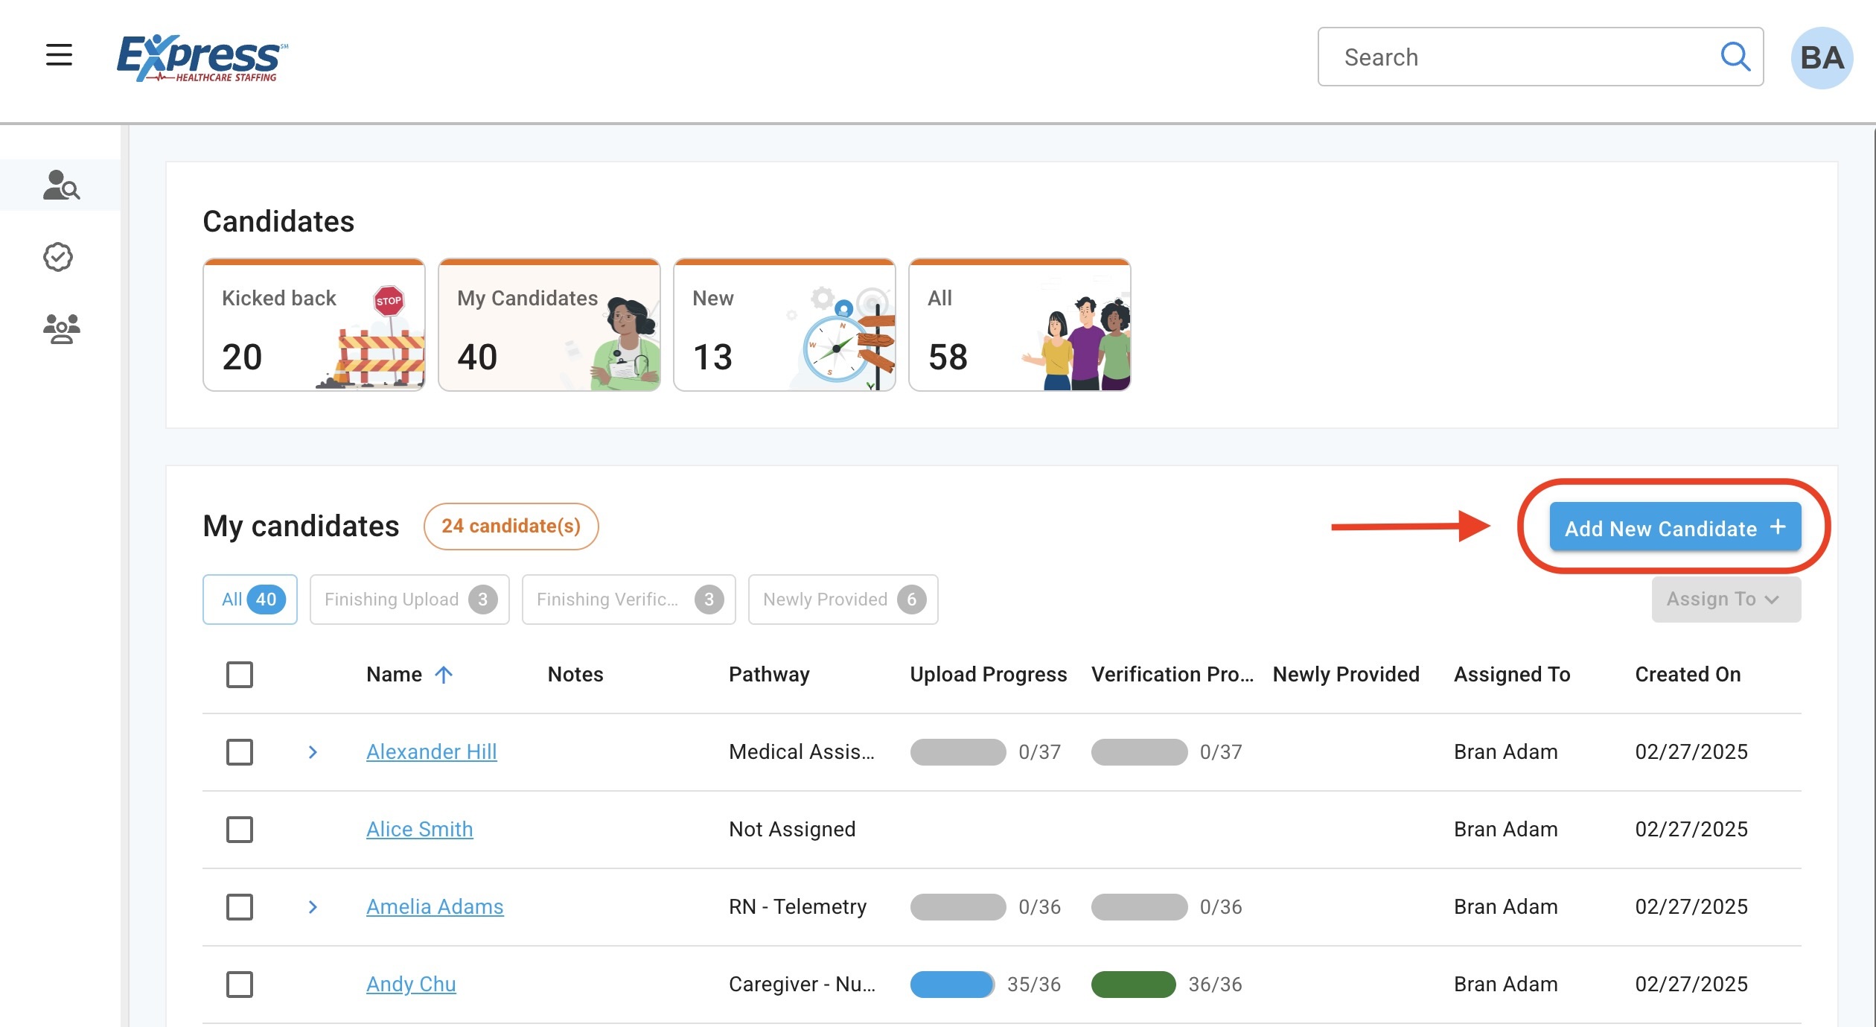
Task: Open the Alice Smith candidate link
Action: click(419, 830)
